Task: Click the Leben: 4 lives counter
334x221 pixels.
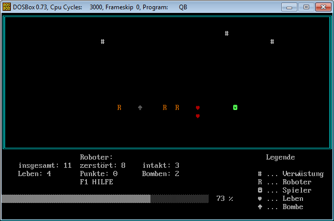Action: coord(35,174)
